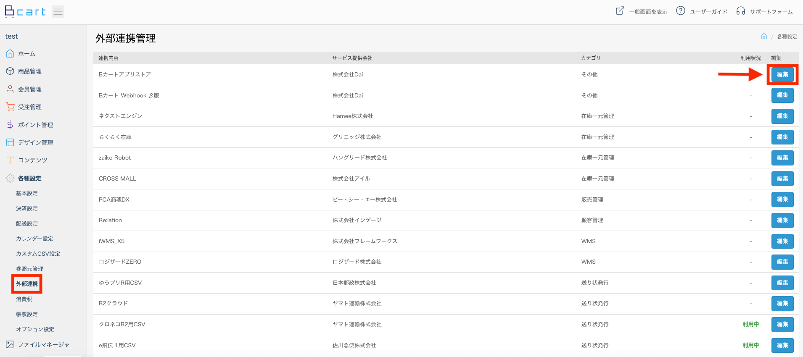Expand the 会員管理 menu
Viewport: 803px width, 357px height.
click(x=29, y=89)
